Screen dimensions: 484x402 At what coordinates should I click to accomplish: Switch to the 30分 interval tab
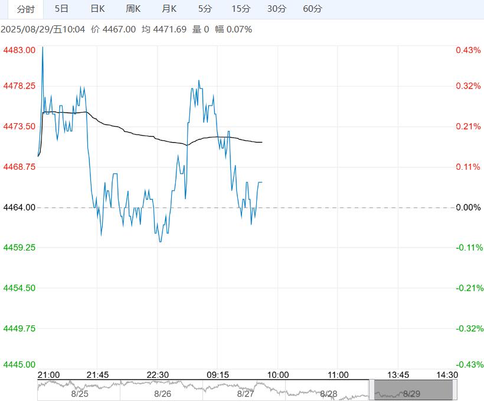click(x=277, y=9)
